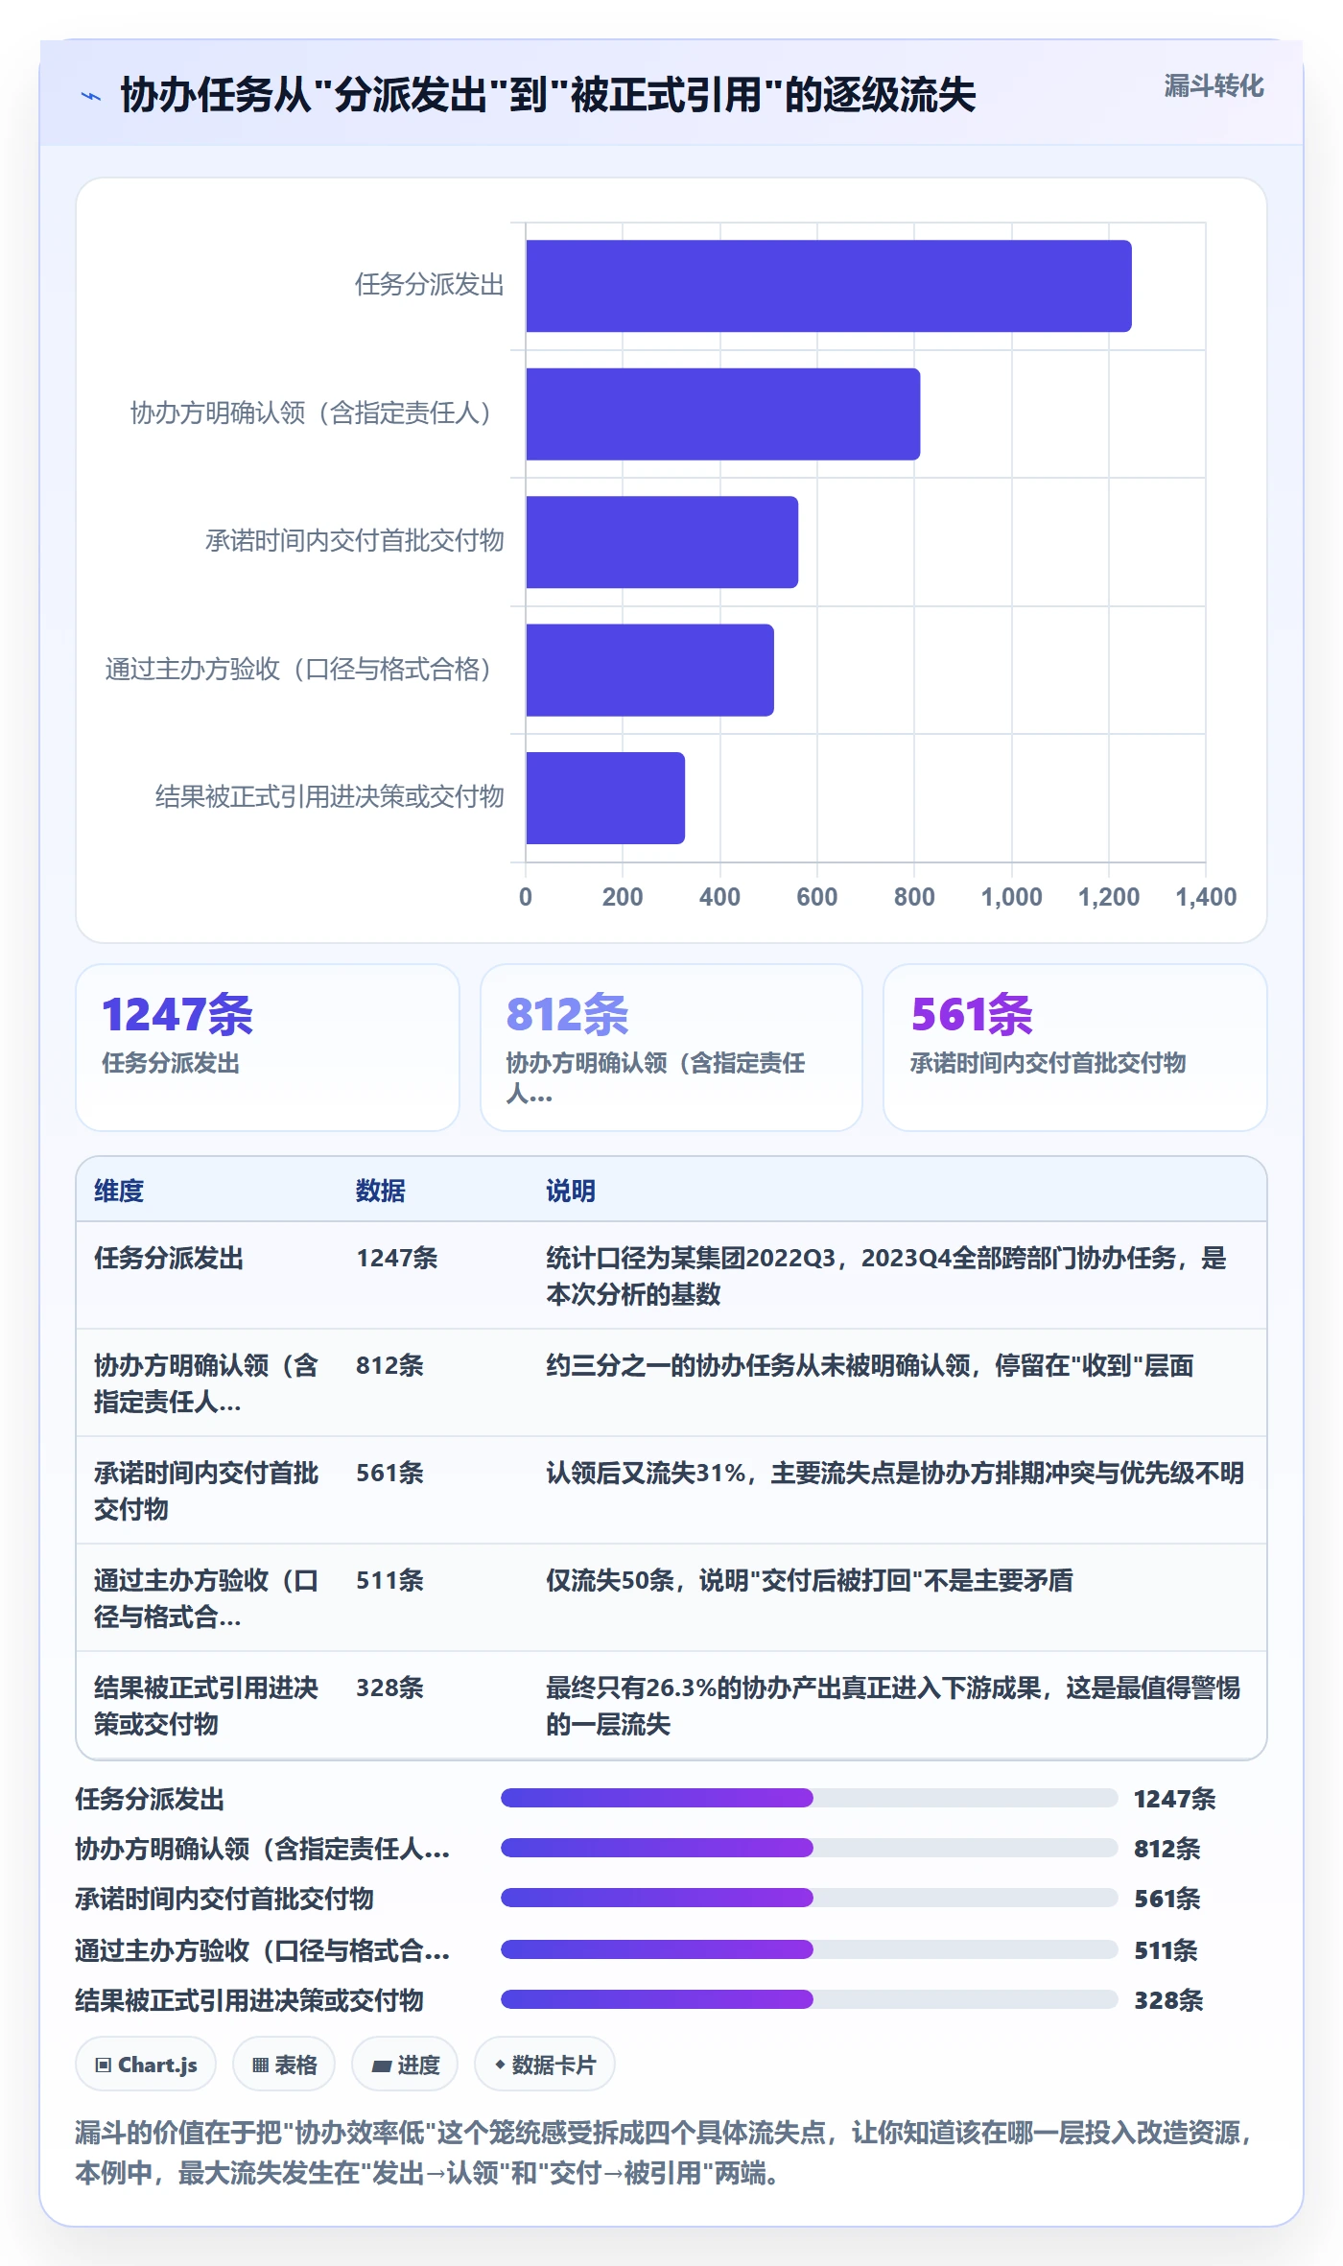
Task: Click the footer note starting 漏斗的价值在于
Action: click(x=664, y=2153)
